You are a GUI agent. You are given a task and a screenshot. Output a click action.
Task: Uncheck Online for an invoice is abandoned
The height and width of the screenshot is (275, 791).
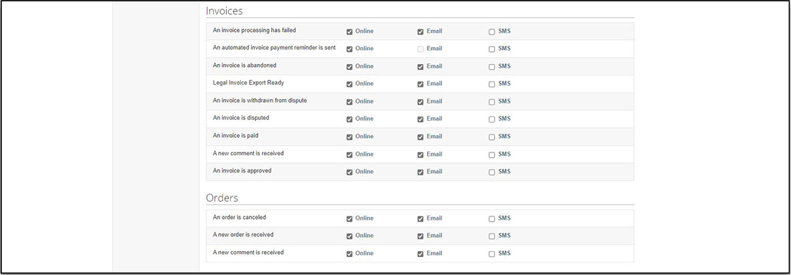coord(350,67)
